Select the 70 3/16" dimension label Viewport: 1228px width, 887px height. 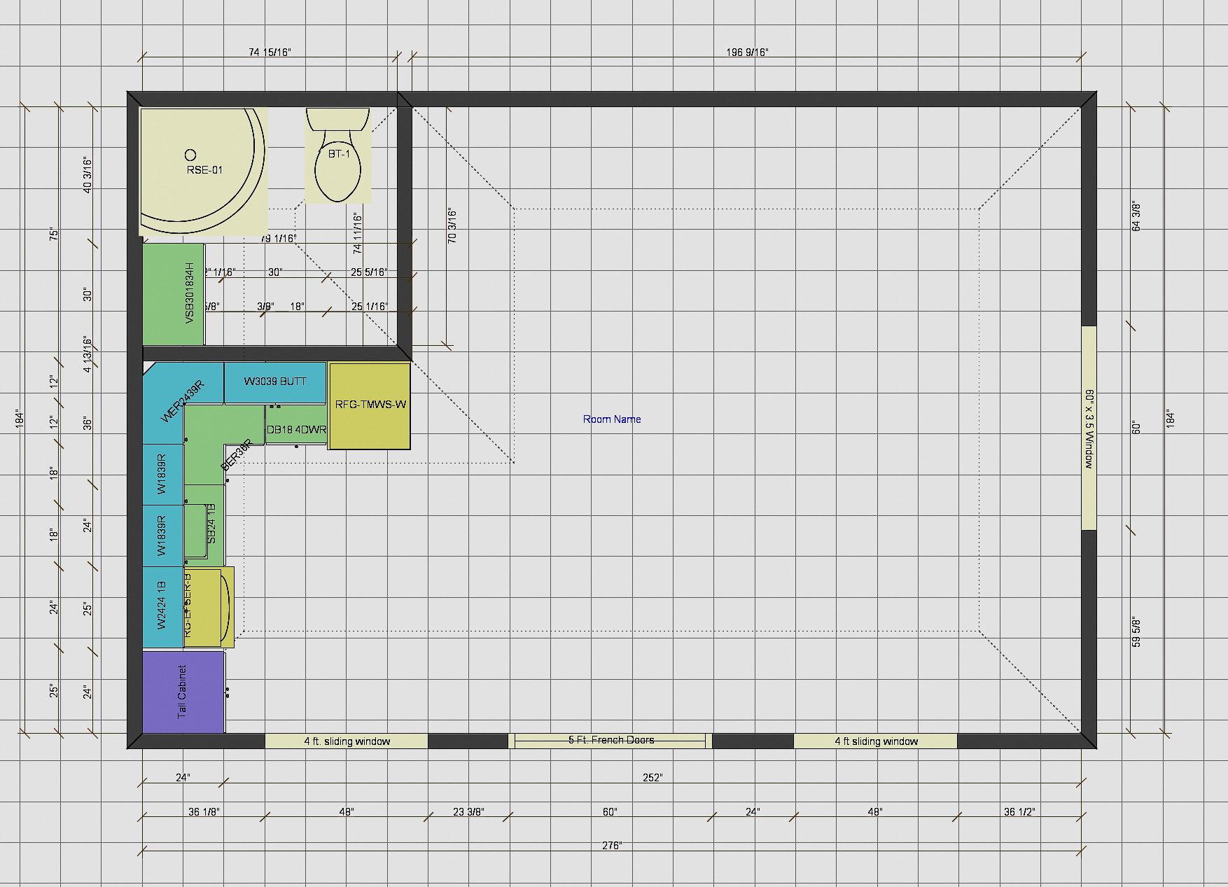click(x=452, y=226)
